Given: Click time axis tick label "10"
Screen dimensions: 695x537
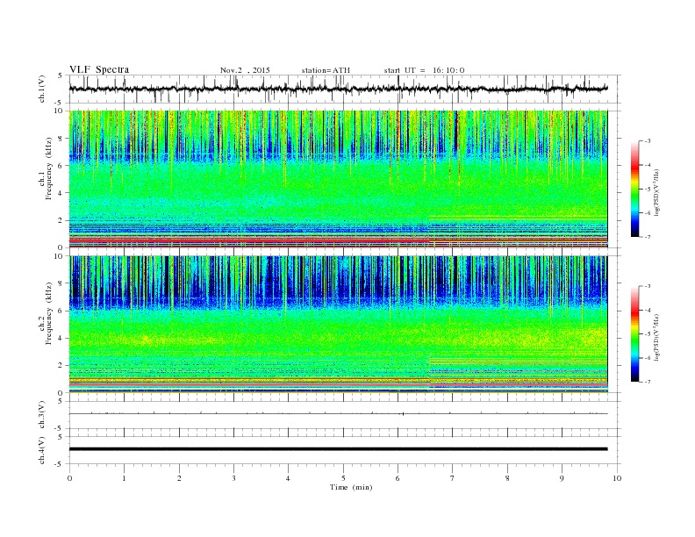Looking at the screenshot, I should point(617,478).
